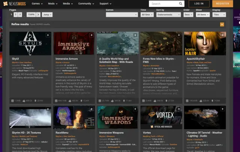The height and width of the screenshot is (152, 240).
Task: Click ApachiiSkyHair thumbs-up icon
Action: 201,101
